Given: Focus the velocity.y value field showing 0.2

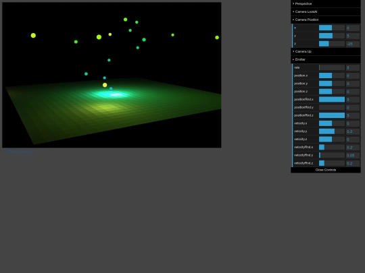Looking at the screenshot, I should [x=353, y=131].
